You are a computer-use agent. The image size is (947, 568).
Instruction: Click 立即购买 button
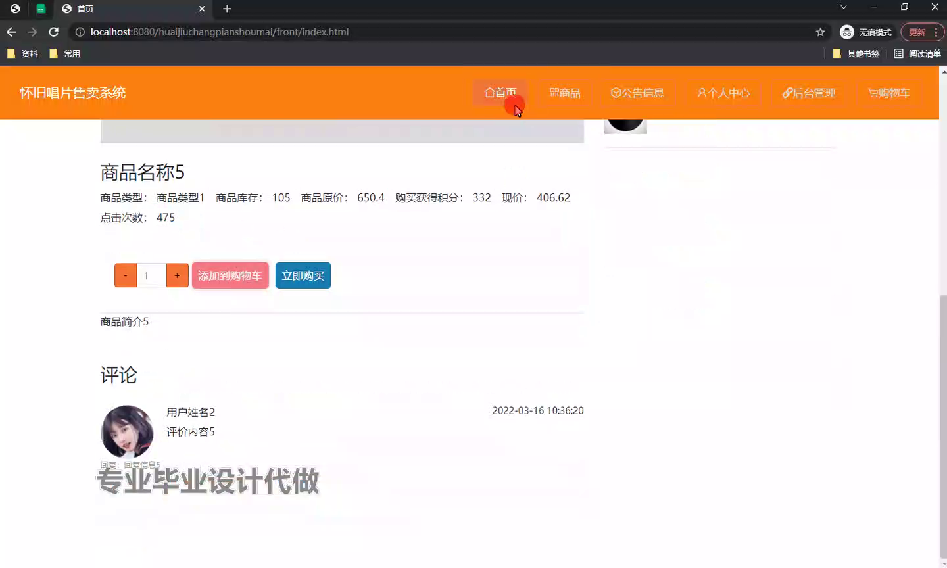(x=303, y=275)
